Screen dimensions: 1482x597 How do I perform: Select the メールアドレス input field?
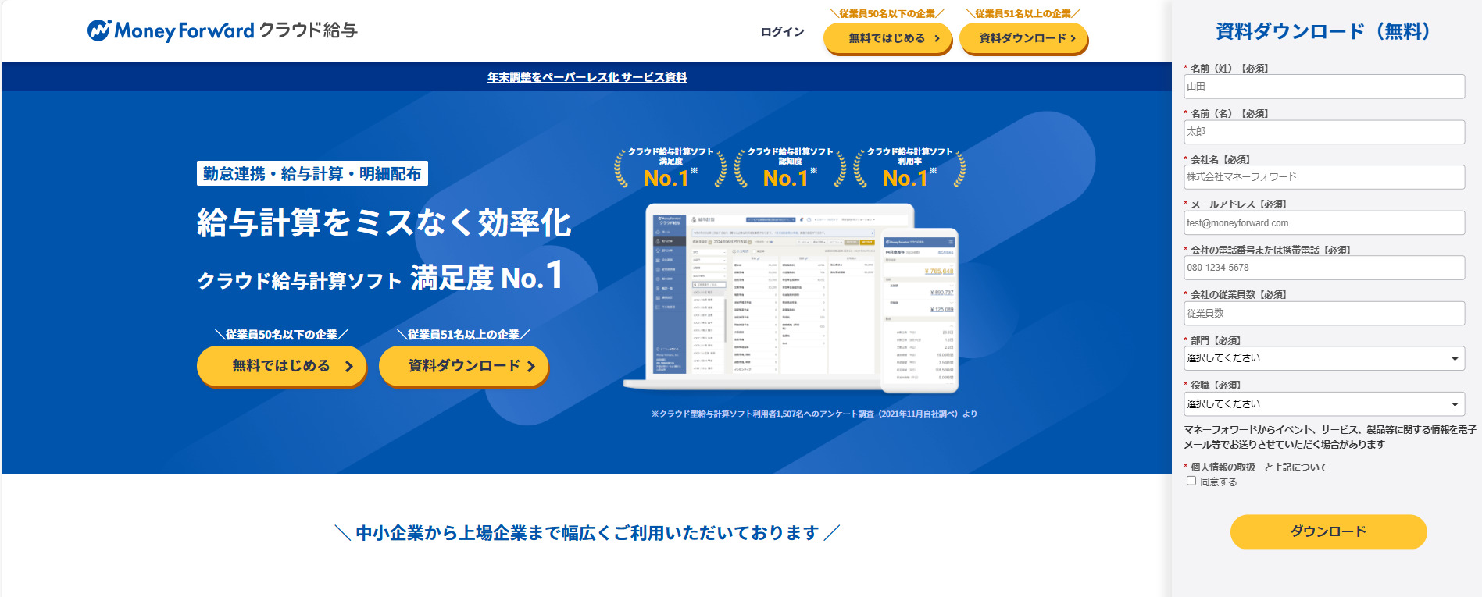pyautogui.click(x=1323, y=223)
